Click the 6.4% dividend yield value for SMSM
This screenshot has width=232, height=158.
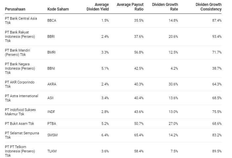click(105, 135)
